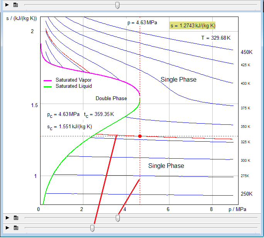Viewport: 264px width, 238px height.
Task: Click the x-axis tick label 6
Action: coord(168,209)
